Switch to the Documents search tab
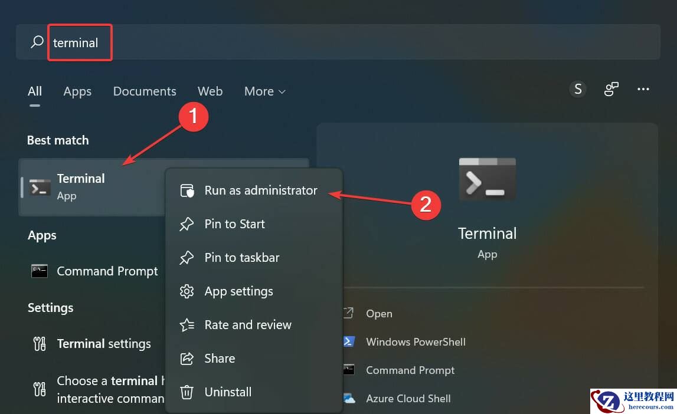This screenshot has width=677, height=414. [144, 91]
